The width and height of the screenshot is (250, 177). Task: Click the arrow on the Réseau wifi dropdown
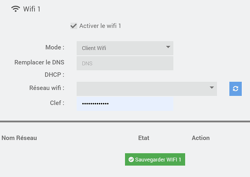[x=212, y=88]
